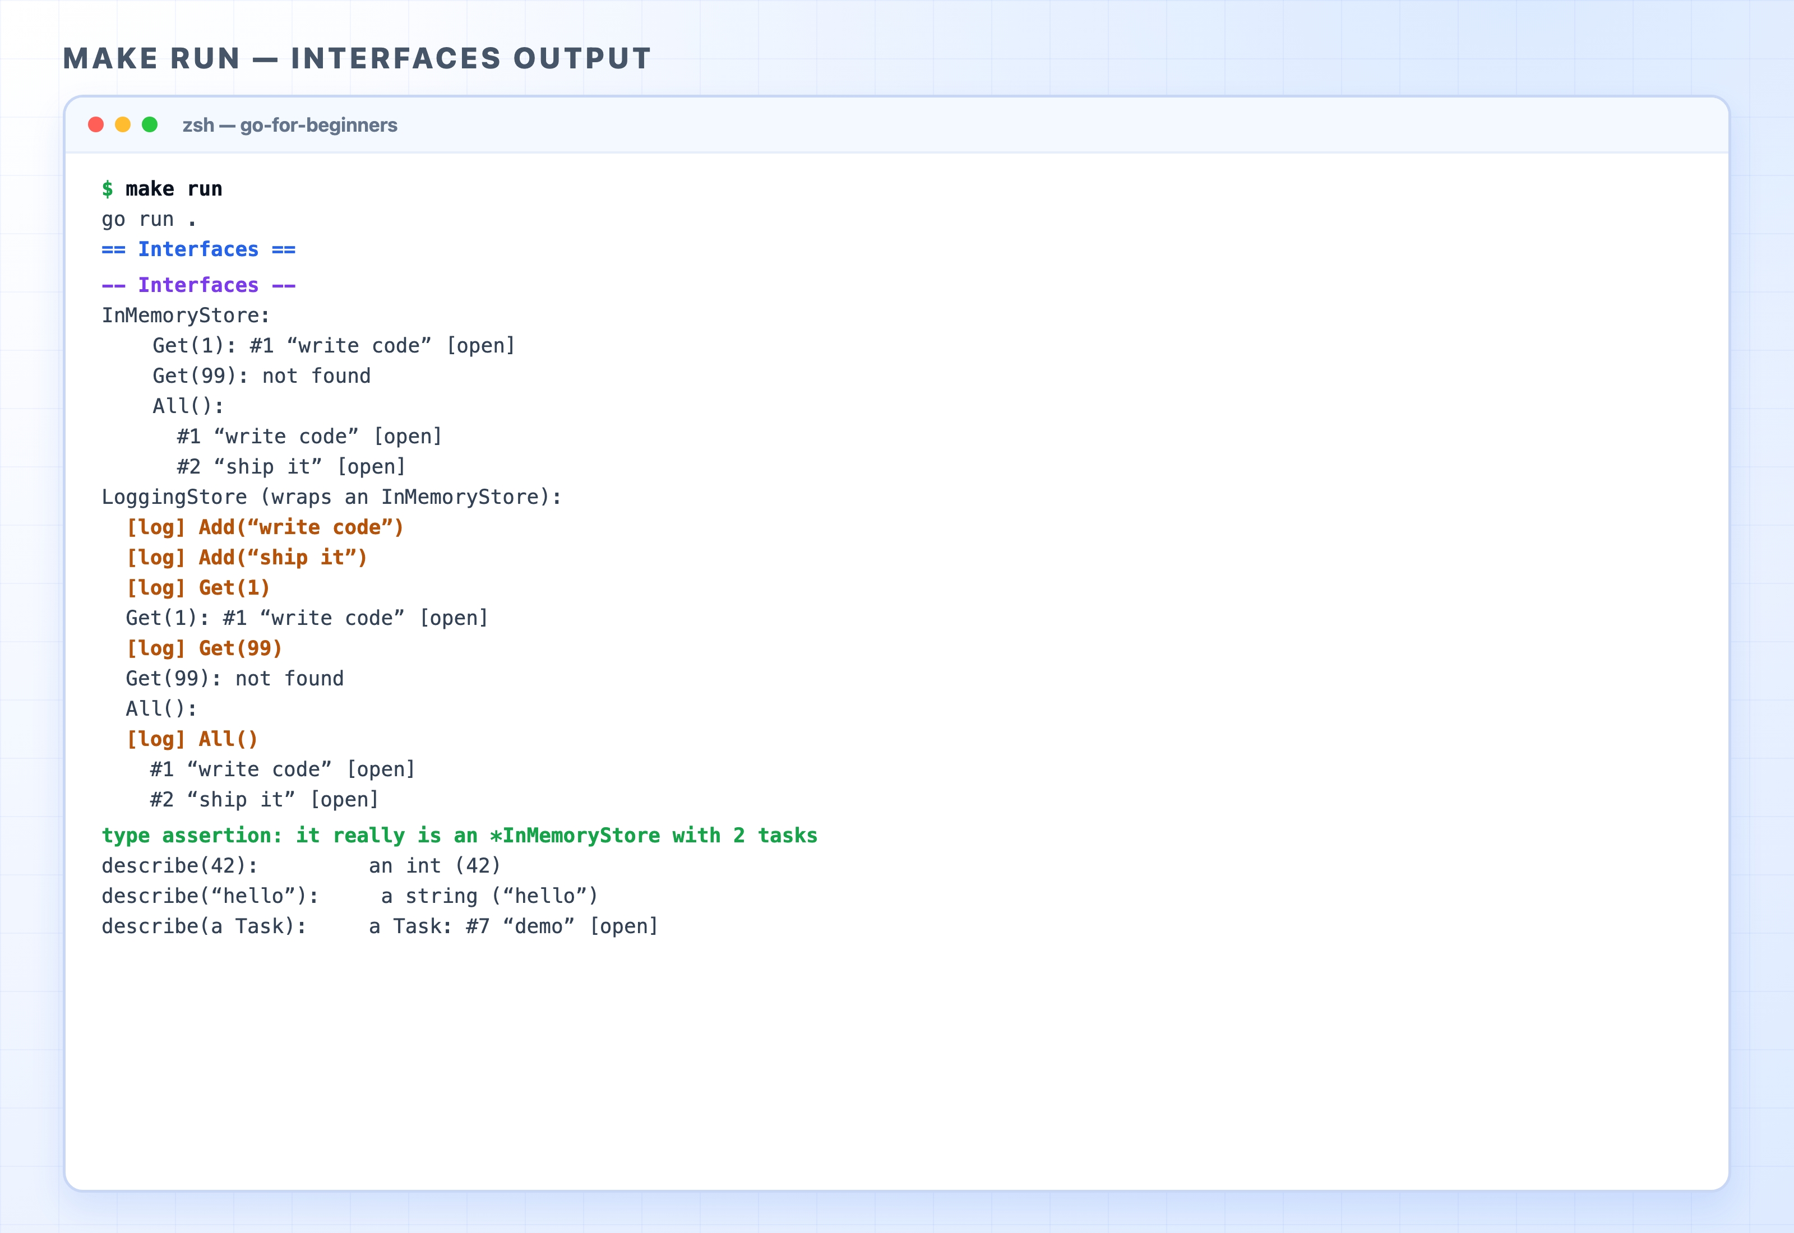This screenshot has height=1233, width=1794.
Task: Click the purple '-- Interfaces --' line
Action: pos(198,285)
